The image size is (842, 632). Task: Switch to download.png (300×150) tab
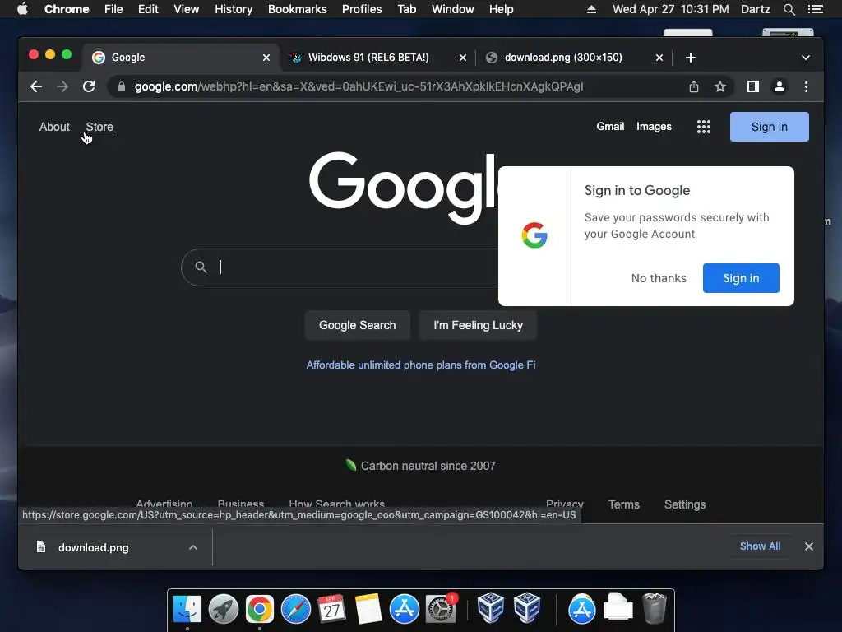(563, 58)
